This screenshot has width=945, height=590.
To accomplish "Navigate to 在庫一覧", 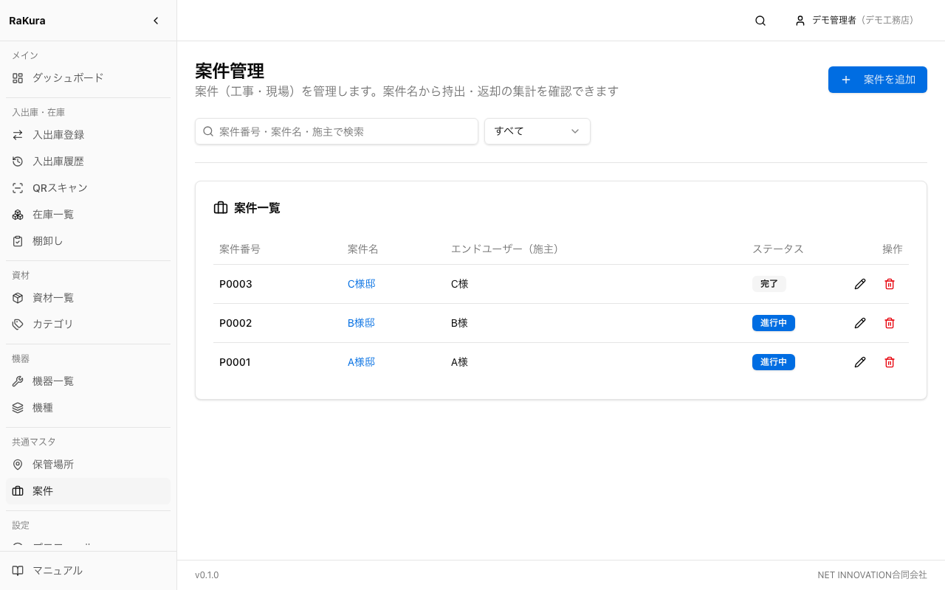I will (88, 215).
